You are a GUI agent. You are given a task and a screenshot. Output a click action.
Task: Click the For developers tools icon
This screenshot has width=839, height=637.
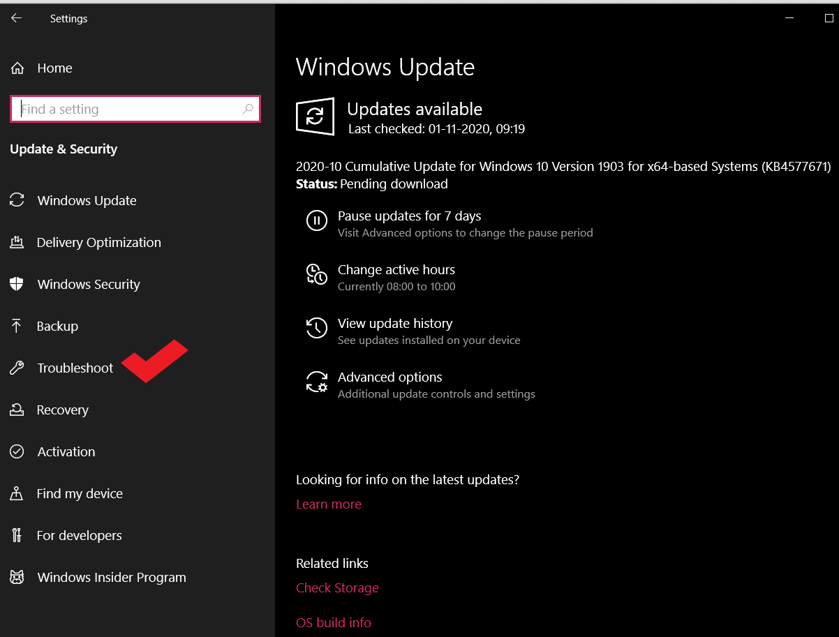[17, 535]
